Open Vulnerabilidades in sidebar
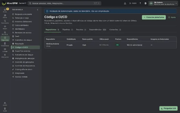 point(25,25)
